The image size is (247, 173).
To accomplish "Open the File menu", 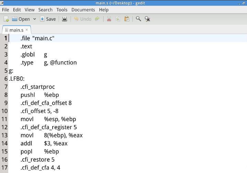I will [x=6, y=10].
